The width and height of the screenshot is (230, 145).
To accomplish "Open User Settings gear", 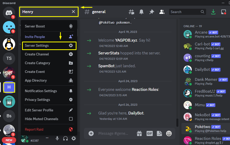I will pos(74,138).
